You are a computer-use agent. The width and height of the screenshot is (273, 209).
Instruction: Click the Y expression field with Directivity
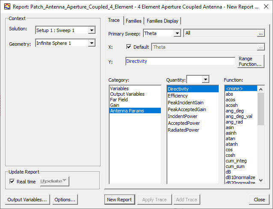point(180,61)
